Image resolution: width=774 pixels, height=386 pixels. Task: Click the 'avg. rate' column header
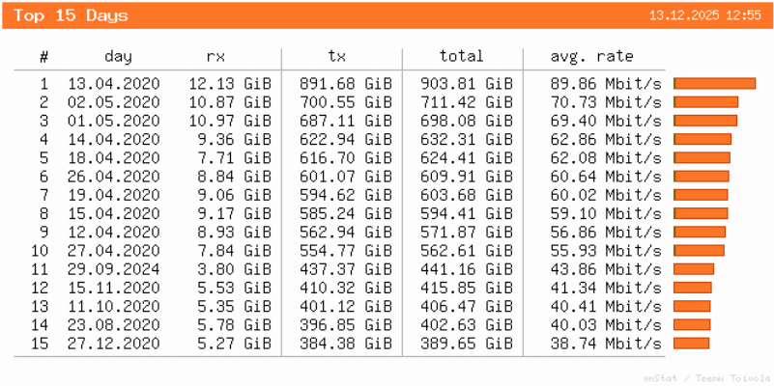point(591,57)
